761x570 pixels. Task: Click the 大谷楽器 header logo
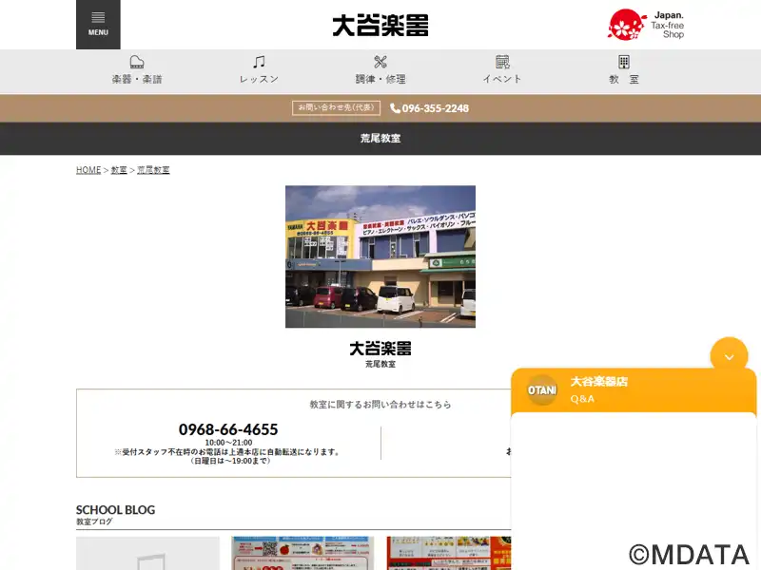tap(380, 26)
